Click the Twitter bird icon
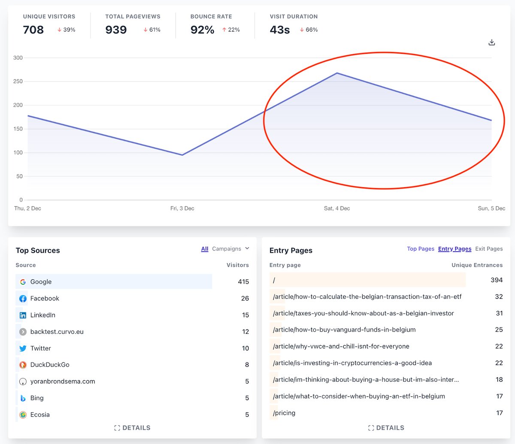 click(x=23, y=348)
